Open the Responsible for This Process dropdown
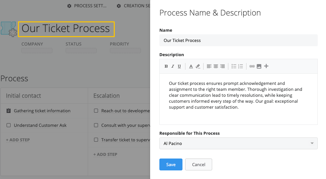The width and height of the screenshot is (326, 179). (x=238, y=143)
